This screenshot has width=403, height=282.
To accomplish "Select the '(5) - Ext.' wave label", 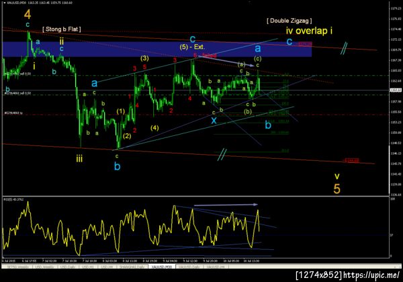I will 192,47.
